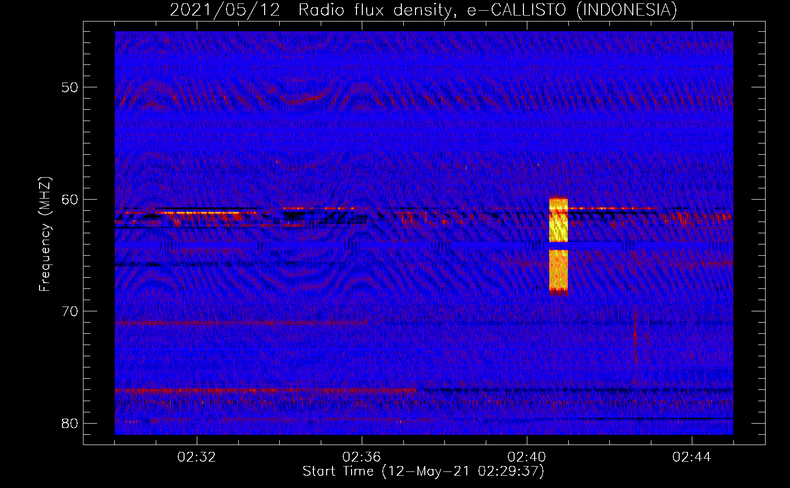Click the red horizontal band near 77 MHz

click(x=266, y=390)
